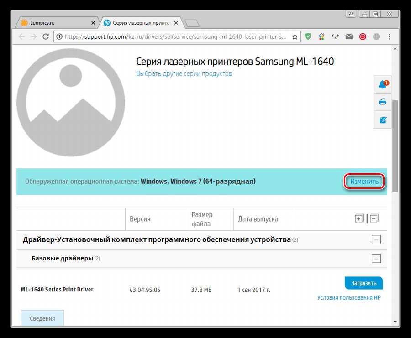Collapse the Базовые драйверы subsection
This screenshot has width=411, height=338.
point(376,259)
